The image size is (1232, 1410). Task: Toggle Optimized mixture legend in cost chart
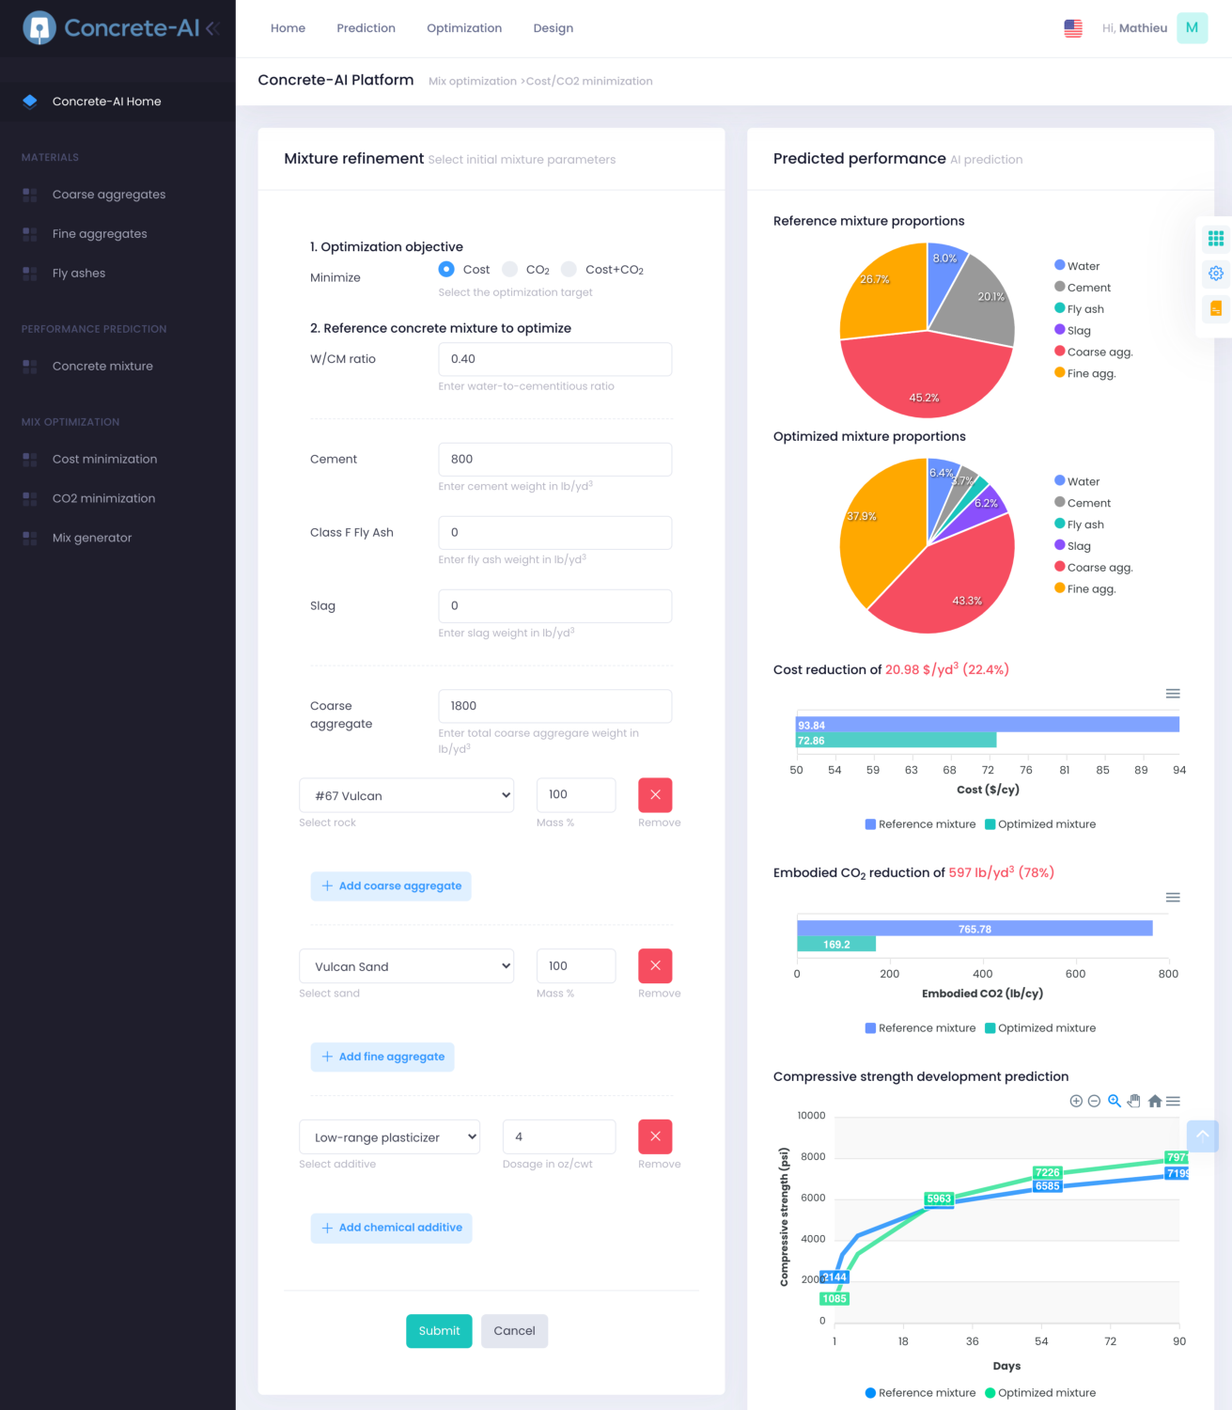pyautogui.click(x=1040, y=824)
